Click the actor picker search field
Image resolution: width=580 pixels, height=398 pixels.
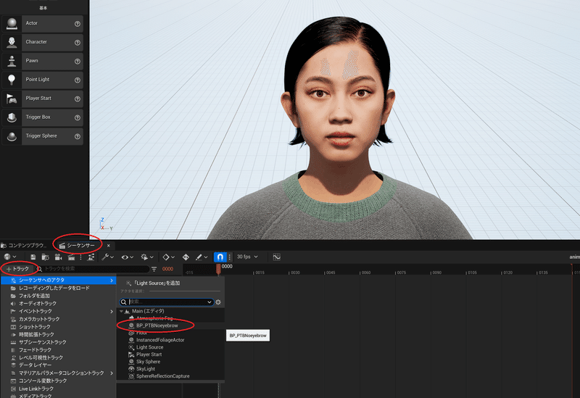click(167, 302)
